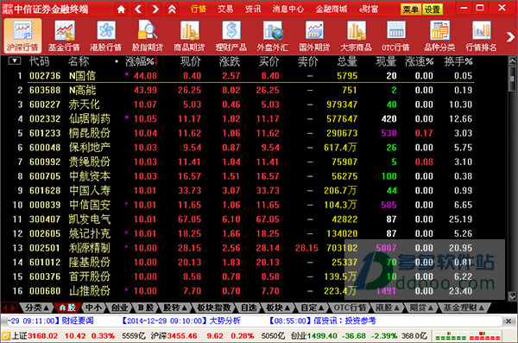Screen dimensions: 518x343
Task: Open the e财富 menu
Action: pos(369,9)
